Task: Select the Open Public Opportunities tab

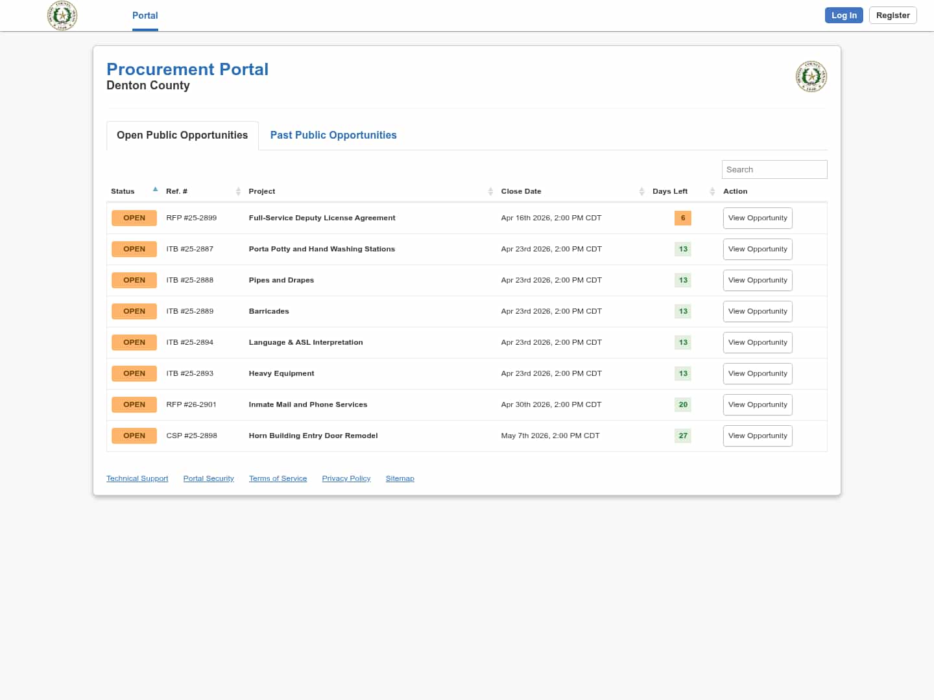Action: click(x=182, y=135)
